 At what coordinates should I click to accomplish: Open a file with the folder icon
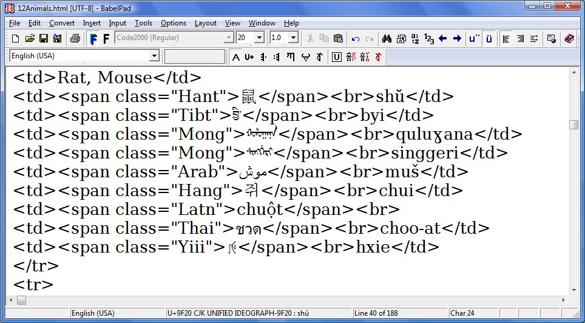[30, 38]
